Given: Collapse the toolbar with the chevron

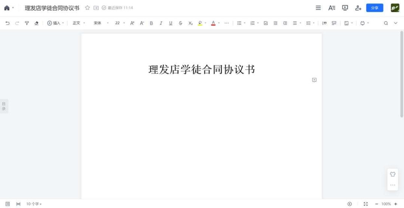Looking at the screenshot, I should pyautogui.click(x=396, y=23).
